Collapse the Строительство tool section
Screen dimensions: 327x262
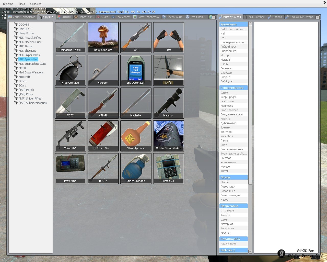click(233, 88)
